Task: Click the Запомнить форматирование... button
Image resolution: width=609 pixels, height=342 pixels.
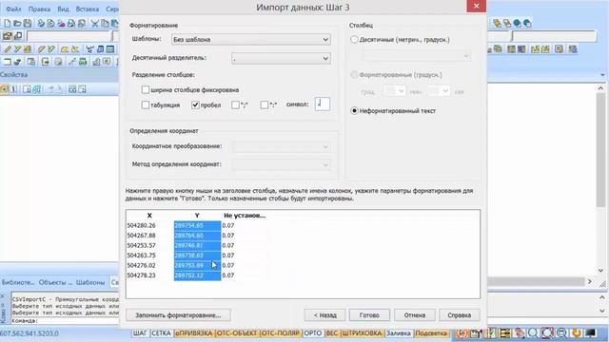Action: click(x=178, y=315)
